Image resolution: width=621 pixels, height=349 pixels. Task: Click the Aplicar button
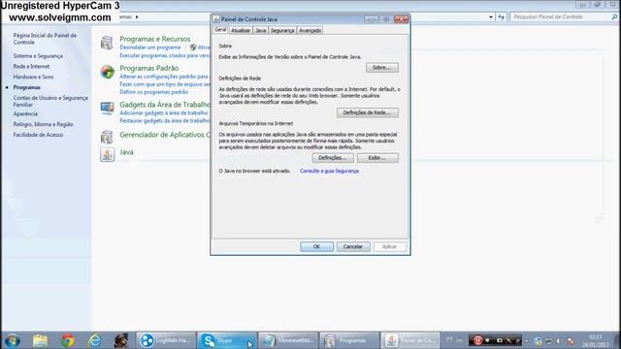(x=389, y=246)
